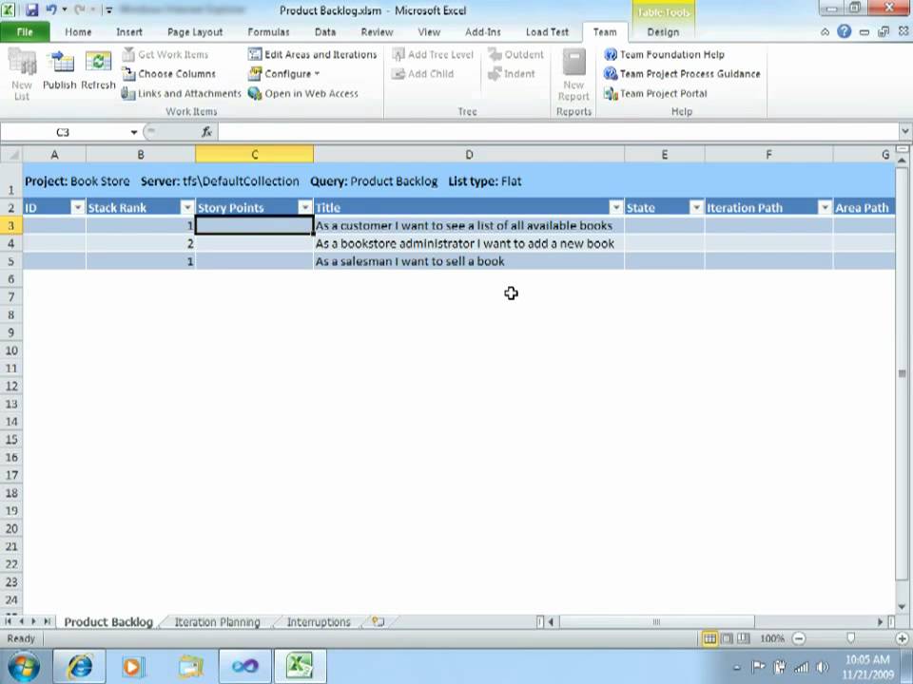Screen dimensions: 913x684
Task: Open the Iteration Path filter dropdown
Action: (826, 208)
